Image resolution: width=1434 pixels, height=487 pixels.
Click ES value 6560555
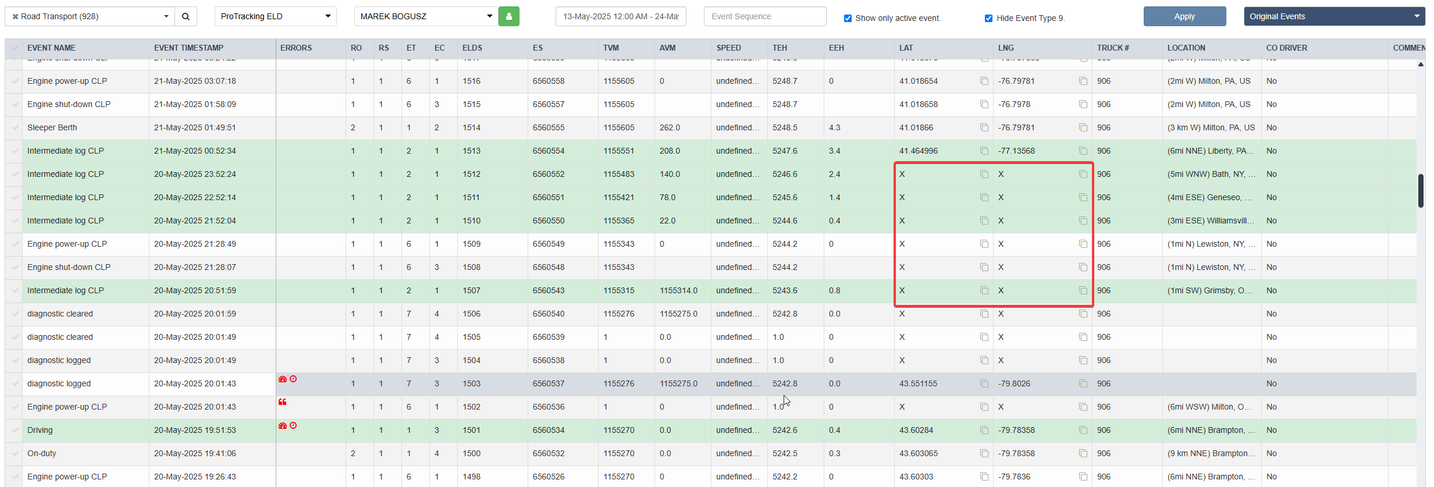[549, 127]
